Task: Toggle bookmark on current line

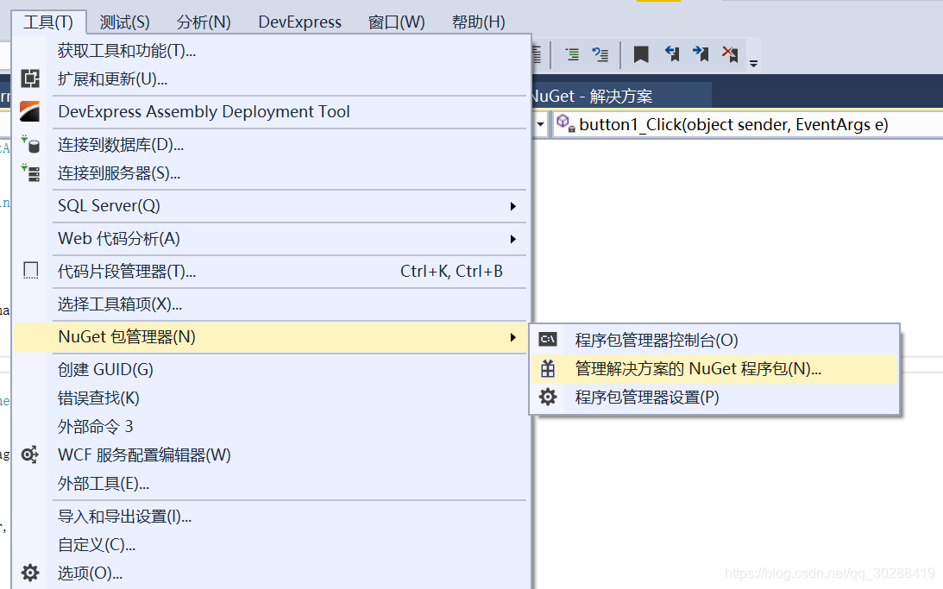Action: point(641,54)
